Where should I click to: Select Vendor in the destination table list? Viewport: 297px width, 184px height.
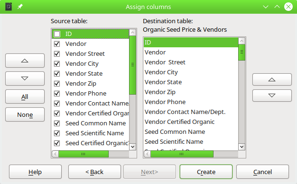click(x=191, y=53)
